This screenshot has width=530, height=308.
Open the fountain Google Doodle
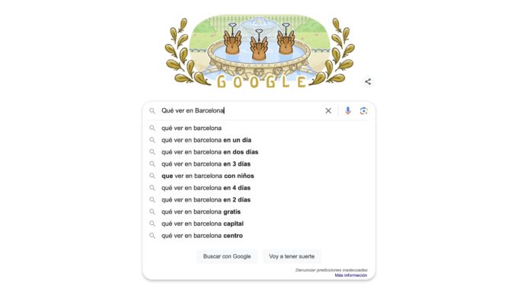coord(259,52)
